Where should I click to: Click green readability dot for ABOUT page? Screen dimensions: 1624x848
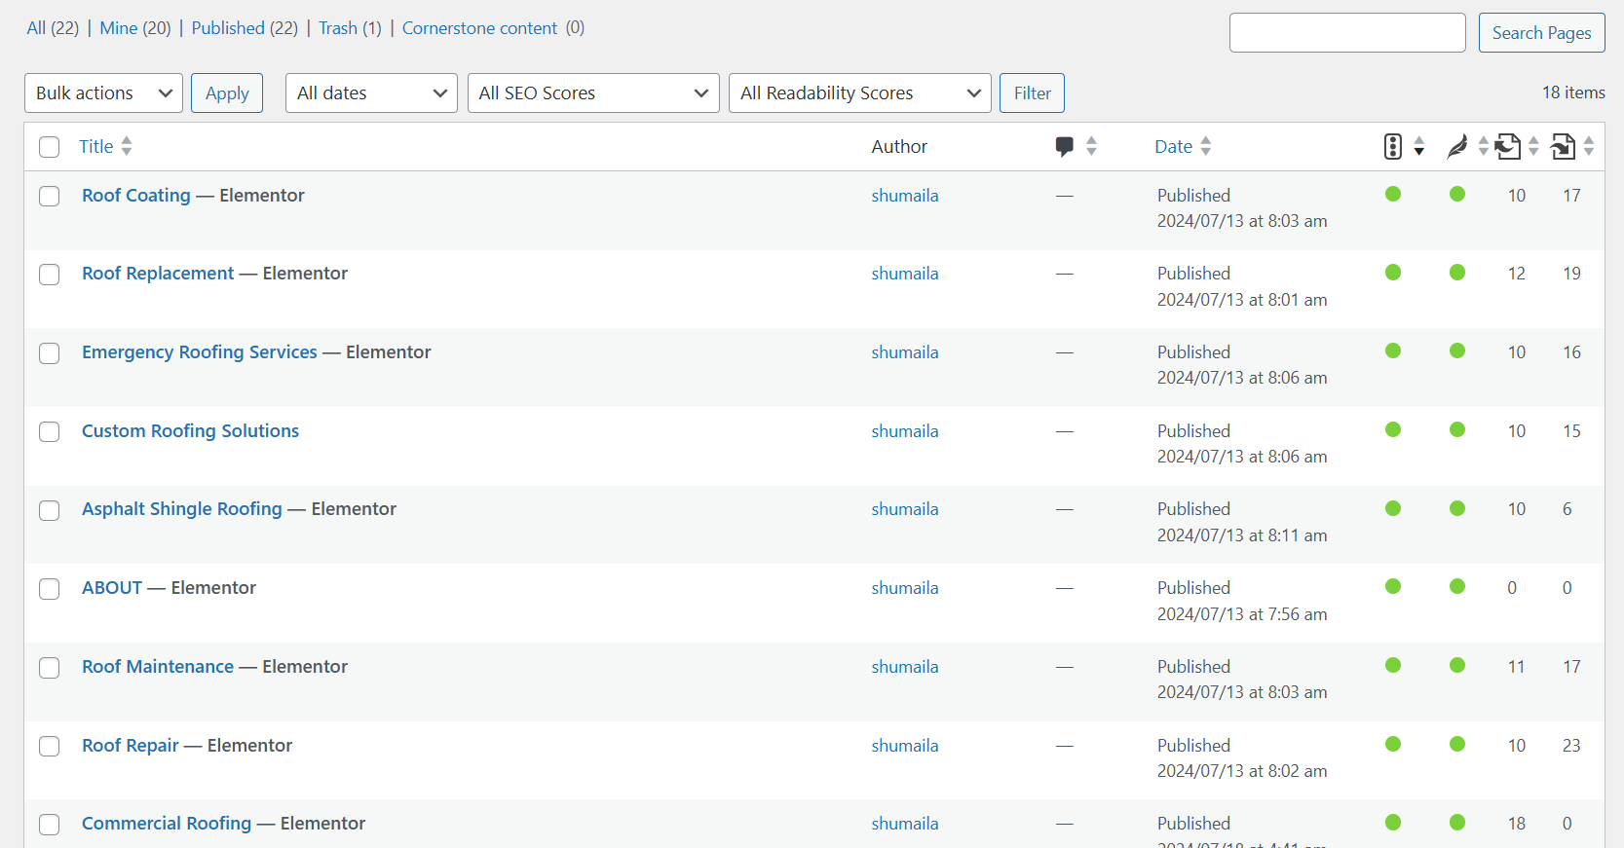click(x=1457, y=587)
